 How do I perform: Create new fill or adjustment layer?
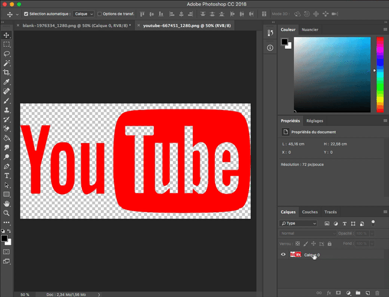[348, 293]
